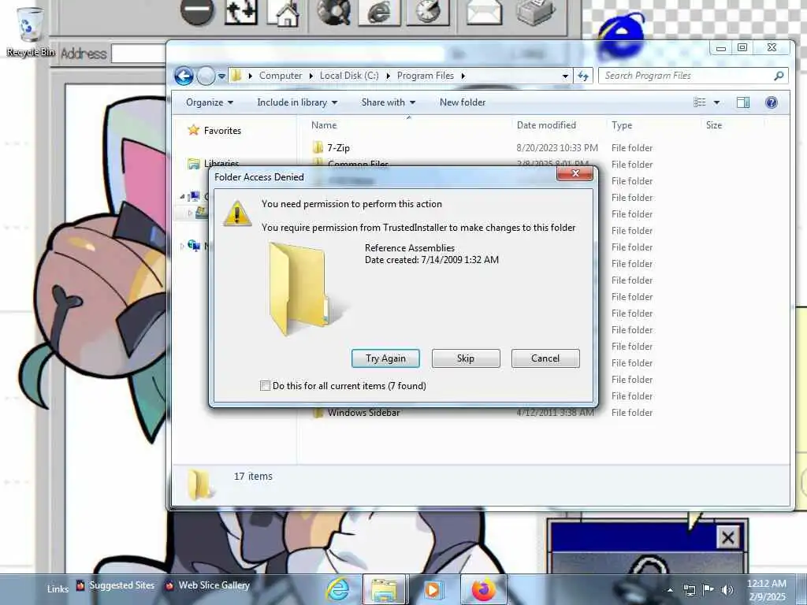Screen dimensions: 807x605
Task: Sort by the Name column header
Action: pyautogui.click(x=324, y=125)
